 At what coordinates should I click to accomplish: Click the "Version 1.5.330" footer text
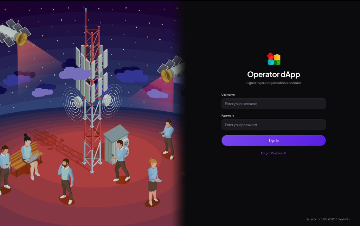(x=316, y=219)
